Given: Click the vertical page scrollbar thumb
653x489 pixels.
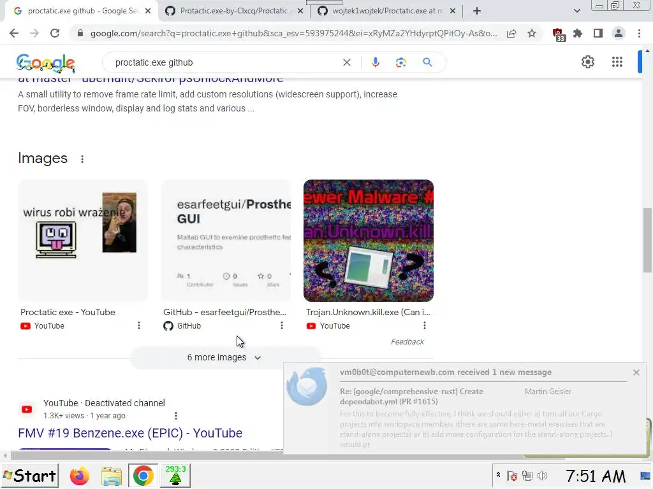Looking at the screenshot, I should (647, 240).
